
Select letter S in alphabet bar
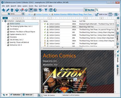click(x=86, y=18)
